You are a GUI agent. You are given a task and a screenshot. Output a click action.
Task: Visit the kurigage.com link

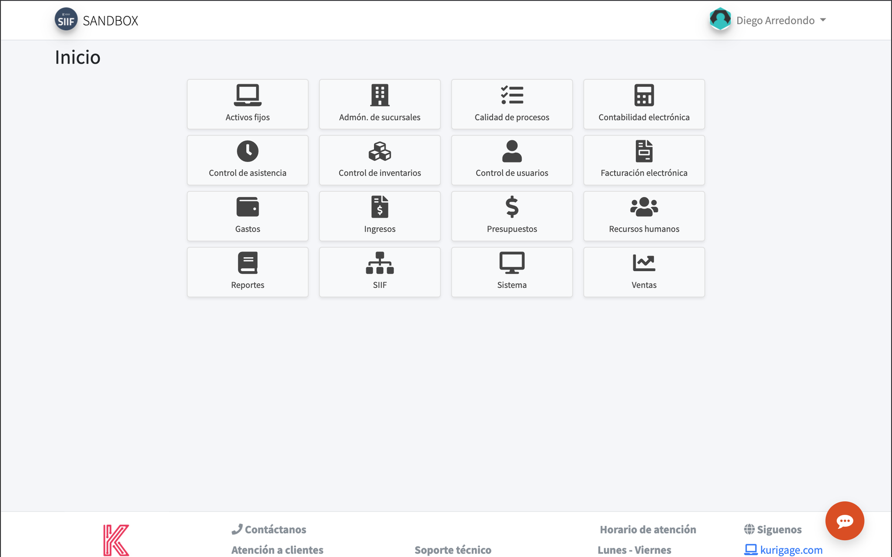pyautogui.click(x=791, y=550)
